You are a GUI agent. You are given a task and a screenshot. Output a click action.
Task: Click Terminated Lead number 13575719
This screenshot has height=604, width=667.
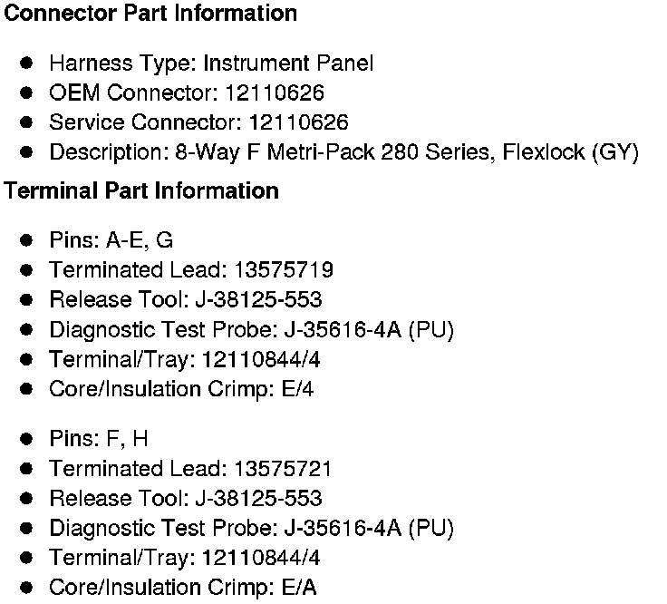283,270
